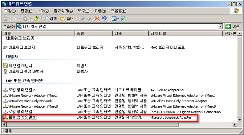Open the Views dropdown button

click(115, 19)
